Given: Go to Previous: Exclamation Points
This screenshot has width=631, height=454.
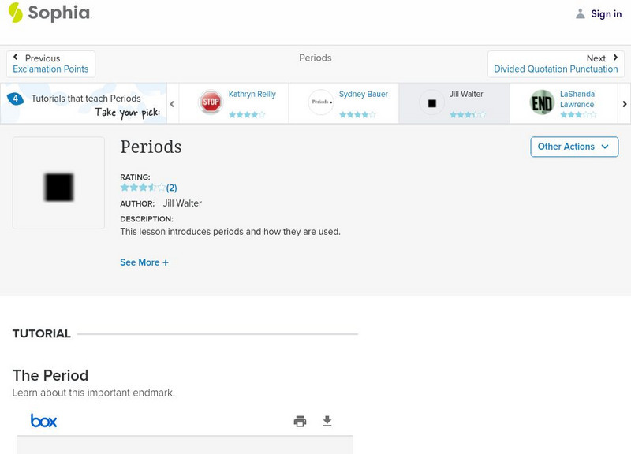Looking at the screenshot, I should tap(50, 64).
